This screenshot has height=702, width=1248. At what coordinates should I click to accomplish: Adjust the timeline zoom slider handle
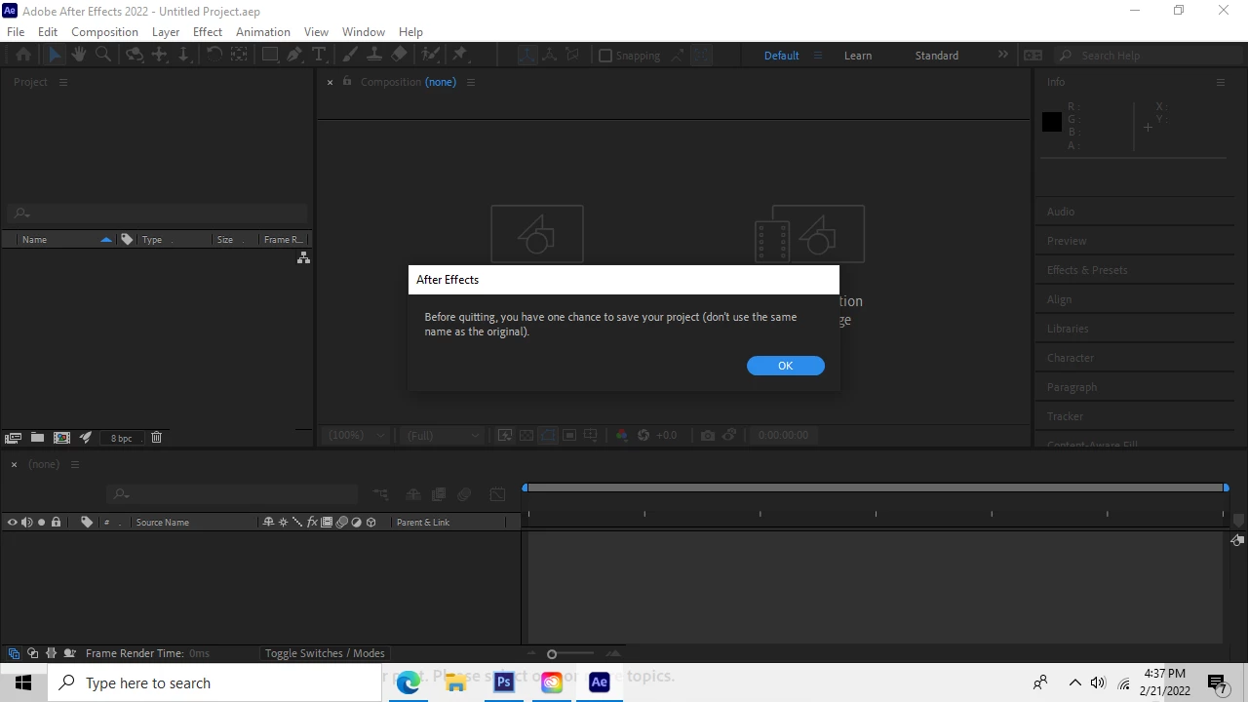click(552, 654)
